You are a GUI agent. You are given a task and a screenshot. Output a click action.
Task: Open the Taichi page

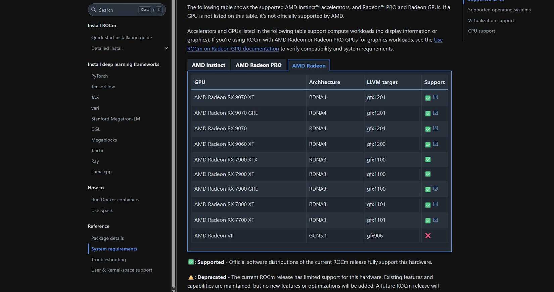tap(97, 151)
